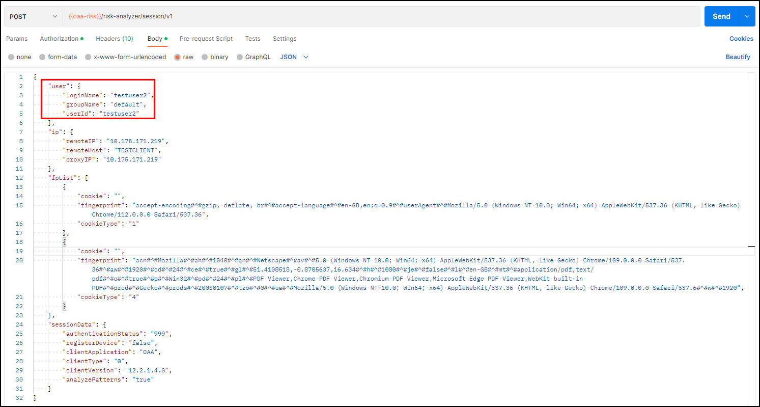Open the Pre-request Script tab
The width and height of the screenshot is (760, 407).
[206, 39]
